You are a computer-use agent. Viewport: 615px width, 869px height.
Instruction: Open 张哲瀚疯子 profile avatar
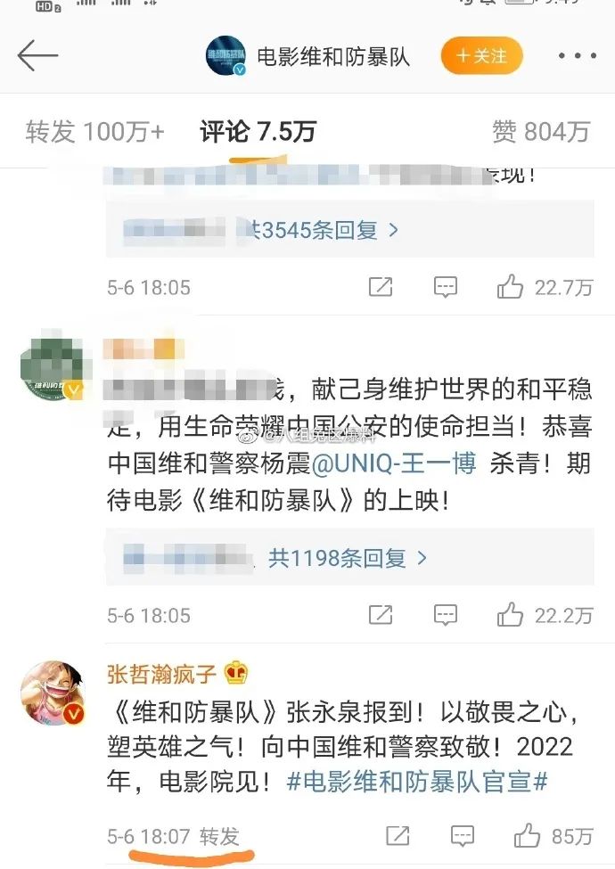coord(53,693)
